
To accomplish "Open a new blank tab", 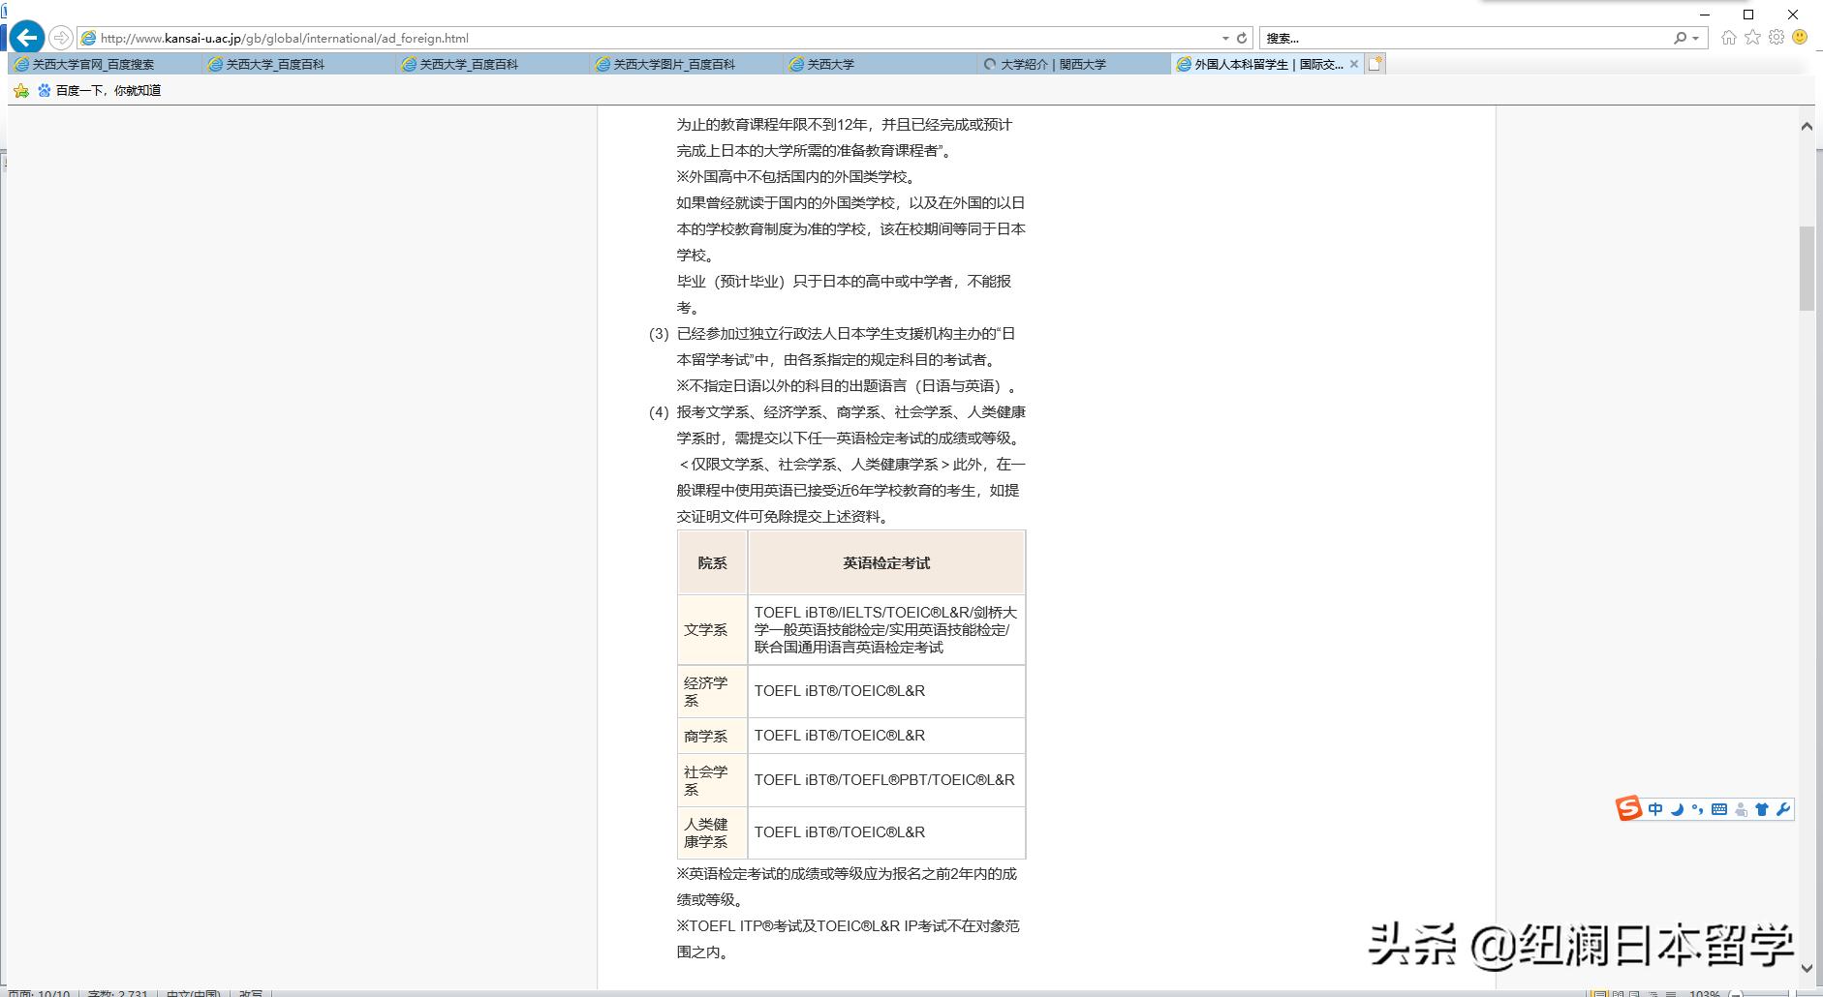I will [x=1375, y=64].
